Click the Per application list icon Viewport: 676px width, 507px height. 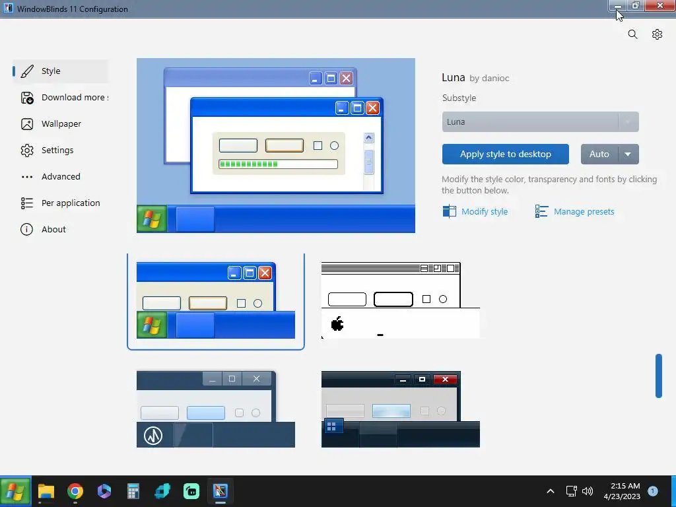[x=26, y=203]
